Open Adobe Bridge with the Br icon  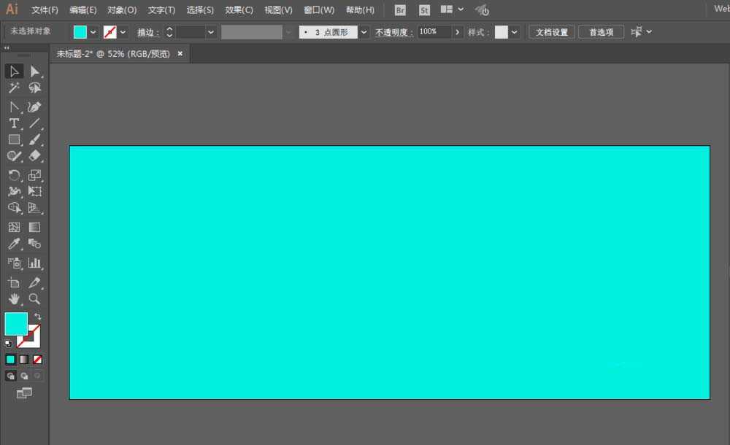(400, 10)
